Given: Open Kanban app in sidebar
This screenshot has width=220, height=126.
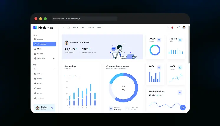Looking at the screenshot, I should pyautogui.click(x=44, y=79).
